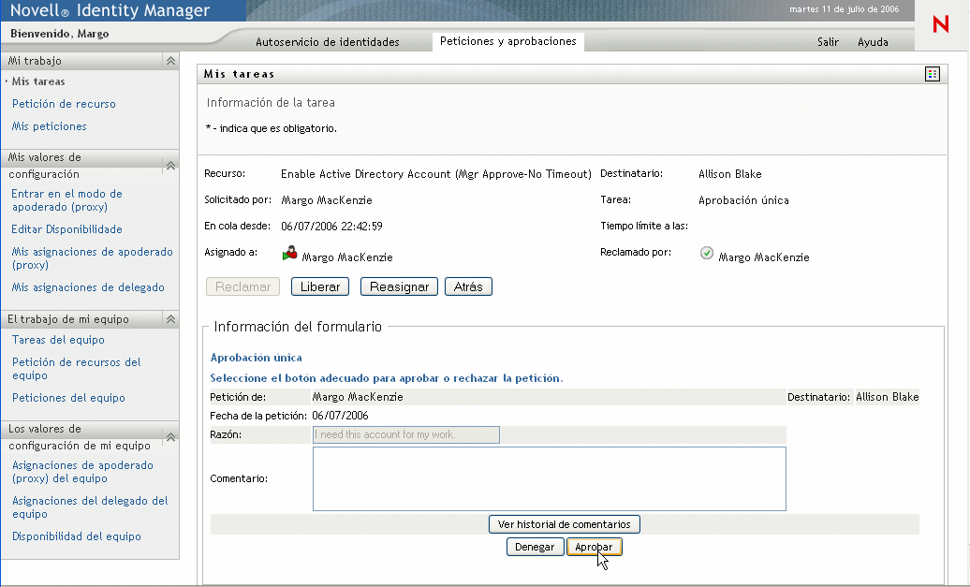Click the En cola desde date 06/07/2006 22:42:59
970x587 pixels.
(331, 227)
